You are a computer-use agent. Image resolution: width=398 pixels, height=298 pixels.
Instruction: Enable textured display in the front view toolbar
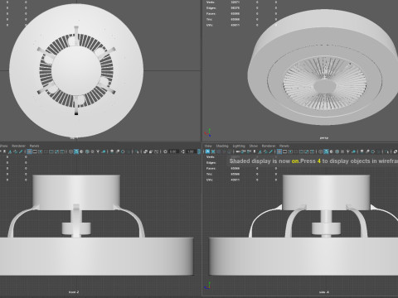92,151
